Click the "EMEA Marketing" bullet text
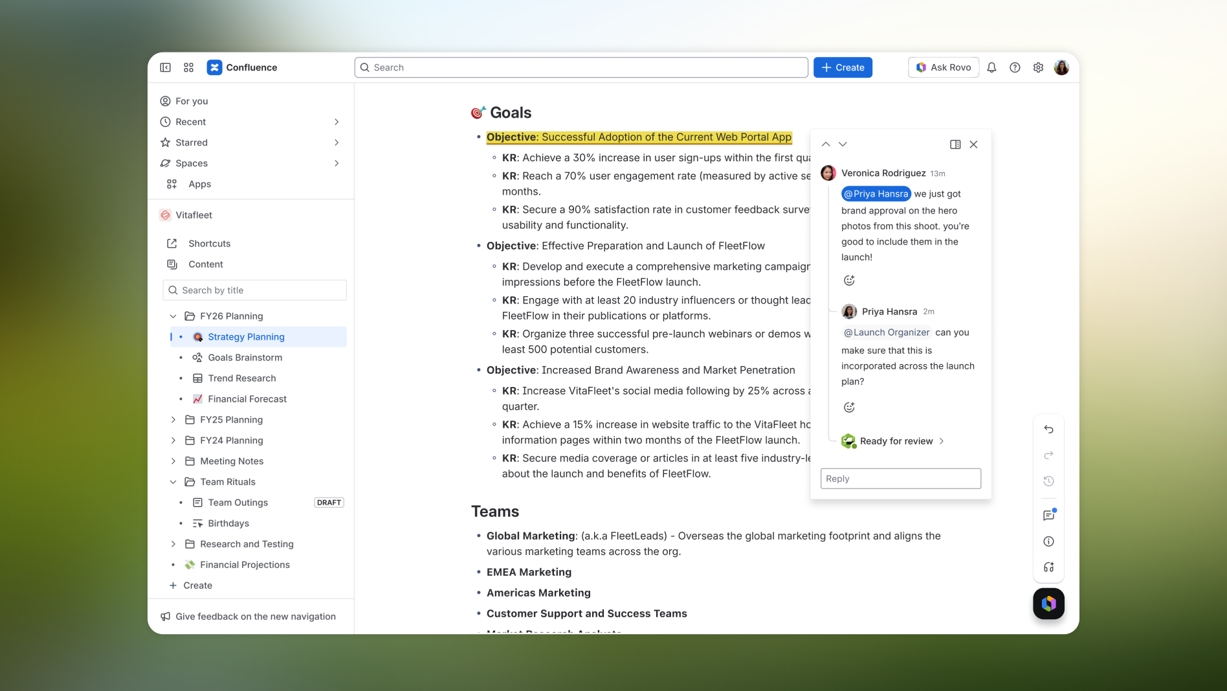Image resolution: width=1227 pixels, height=691 pixels. (x=529, y=573)
